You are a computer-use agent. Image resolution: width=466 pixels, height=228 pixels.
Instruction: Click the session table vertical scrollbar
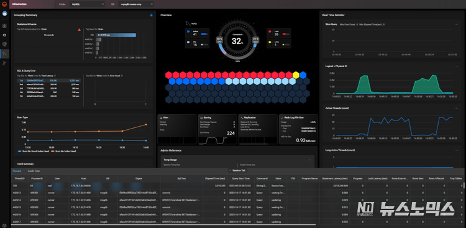tap(464, 186)
